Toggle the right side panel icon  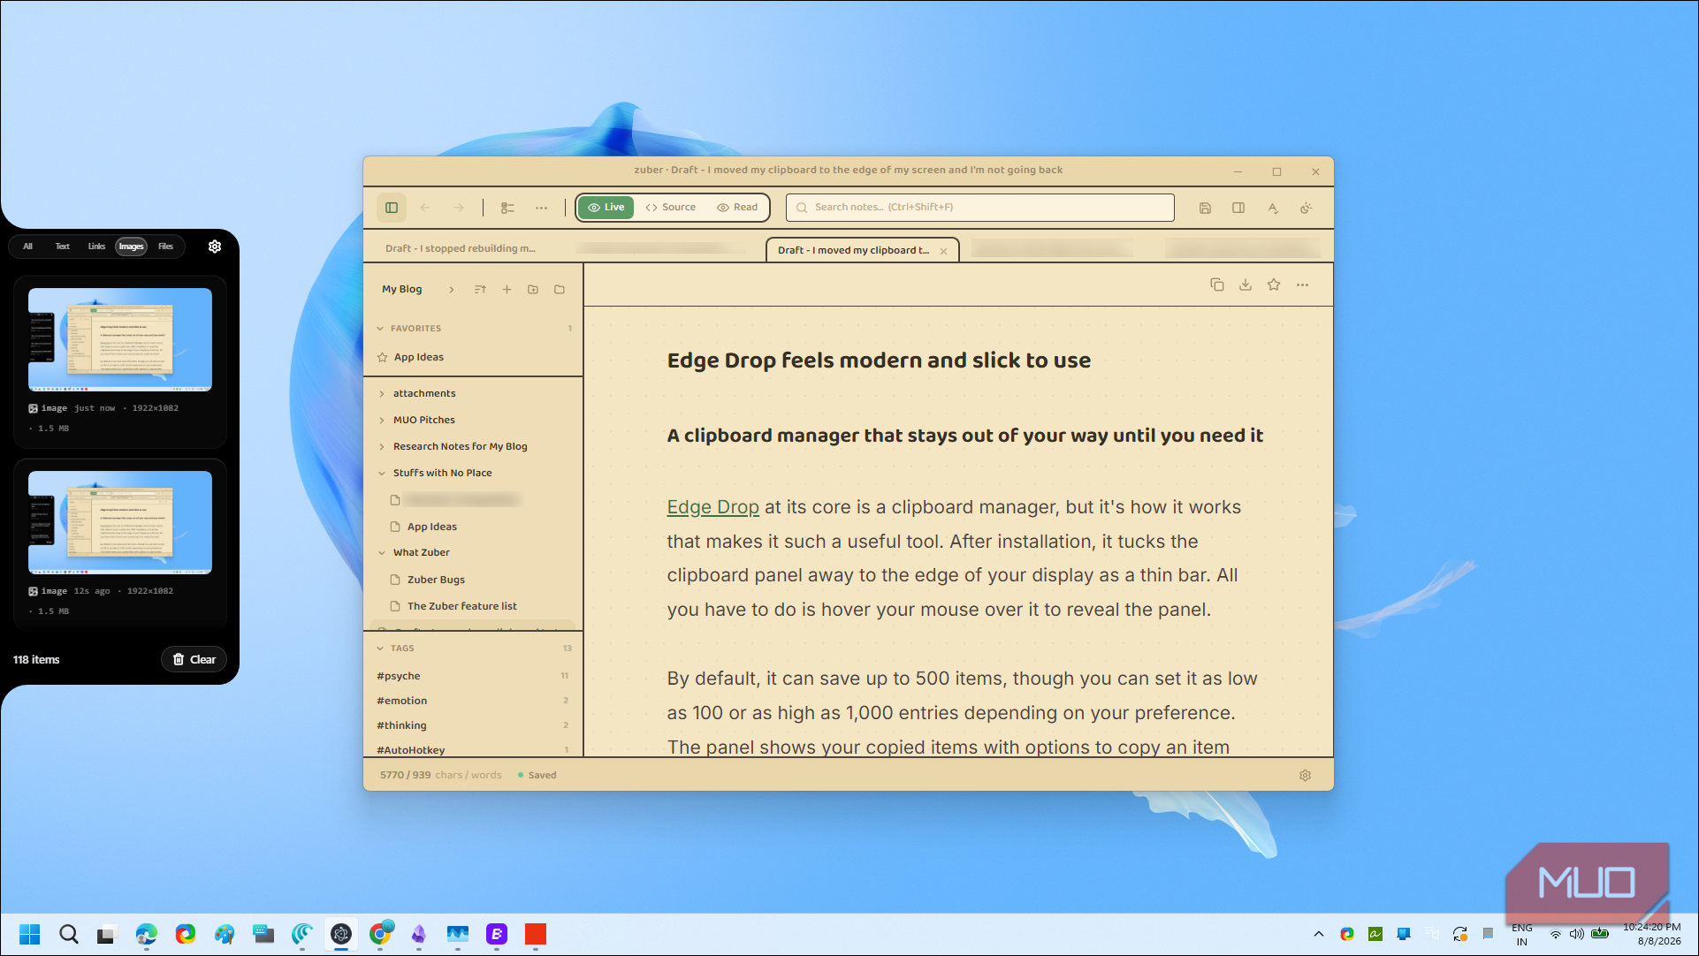[1238, 208]
